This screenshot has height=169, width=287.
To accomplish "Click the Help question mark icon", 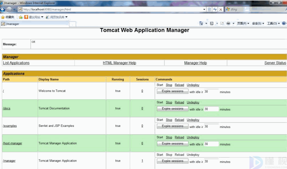I will click(x=284, y=23).
